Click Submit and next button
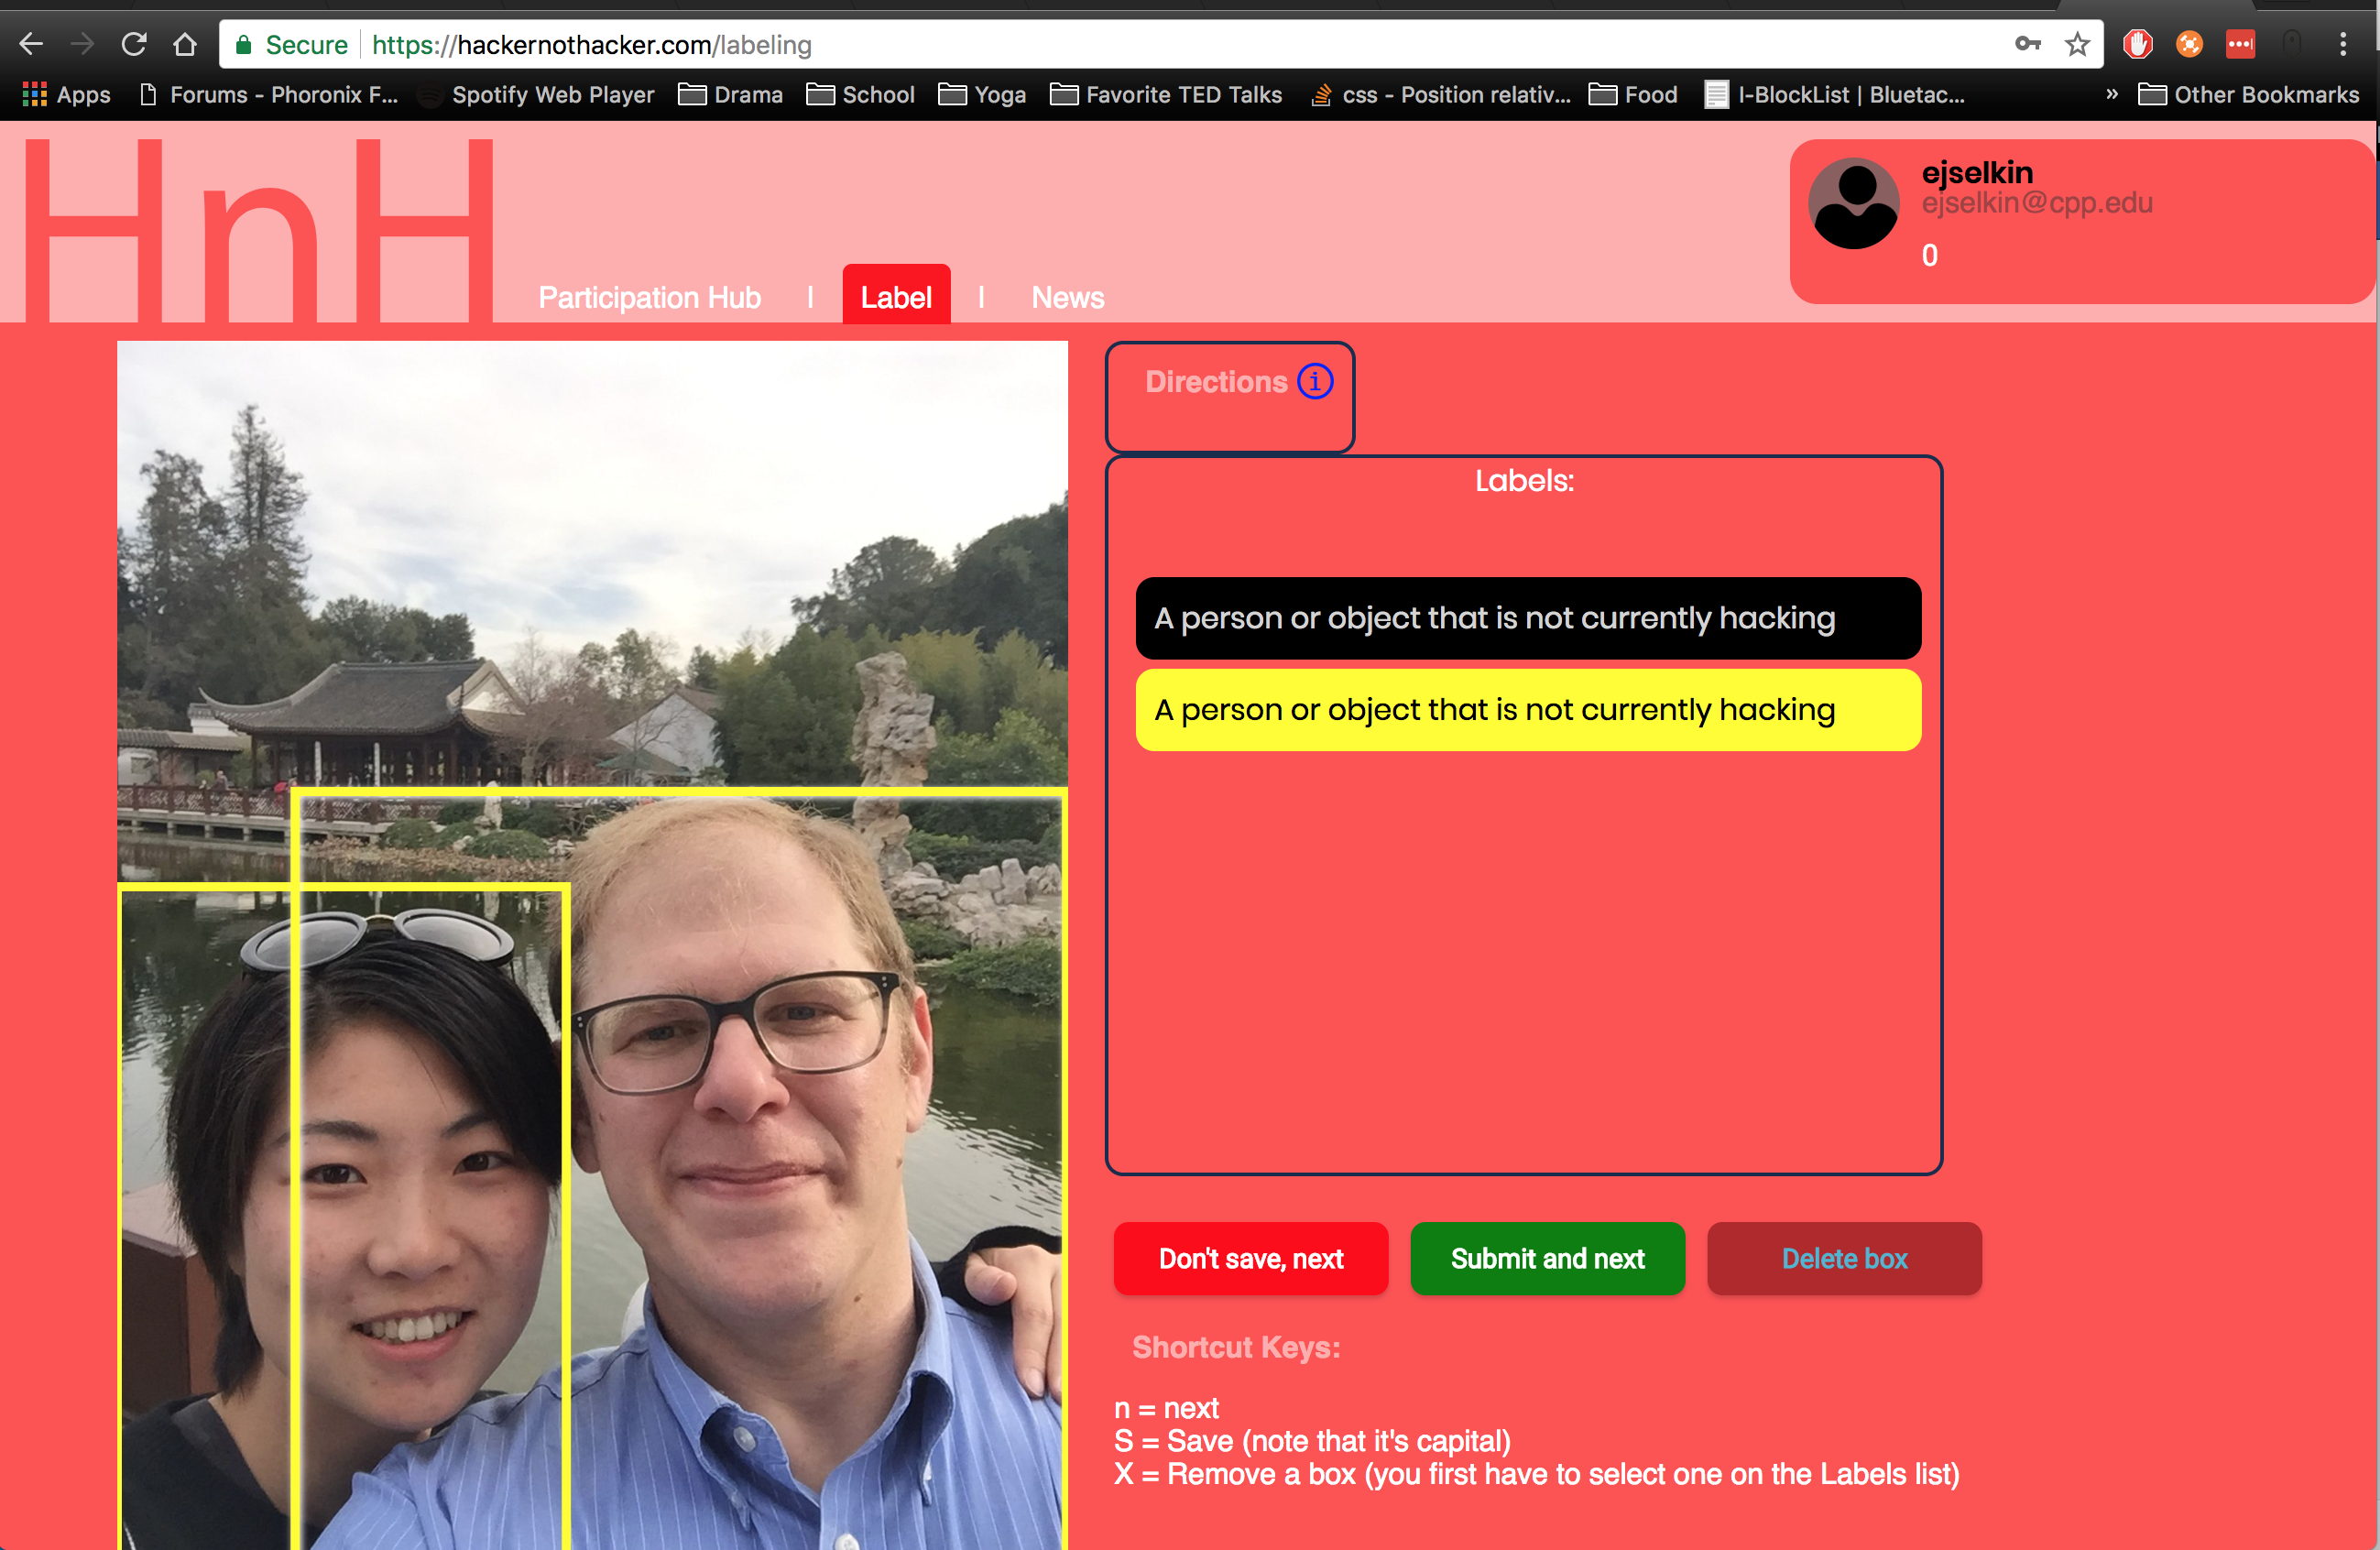2380x1550 pixels. pyautogui.click(x=1546, y=1258)
